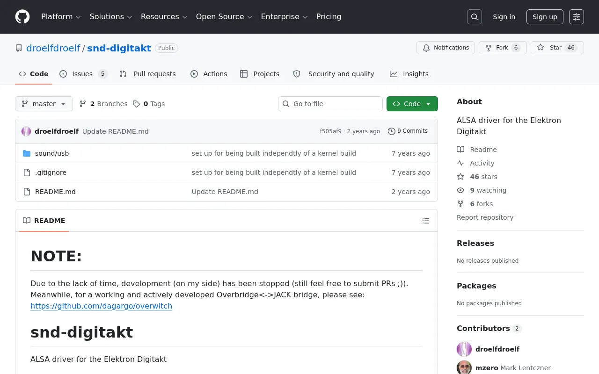Screen dimensions: 599x374
Task: Expand the Platform menu
Action: [61, 17]
